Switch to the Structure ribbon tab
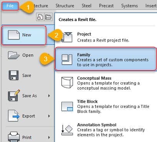Screen dimensions: 157x142 point(65,6)
